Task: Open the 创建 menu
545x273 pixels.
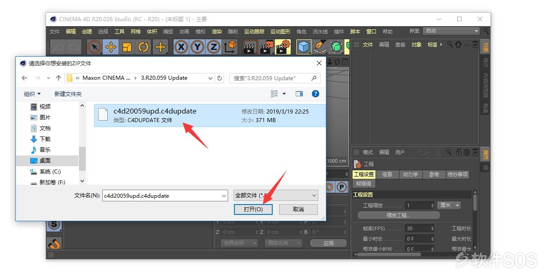Action: [x=87, y=32]
